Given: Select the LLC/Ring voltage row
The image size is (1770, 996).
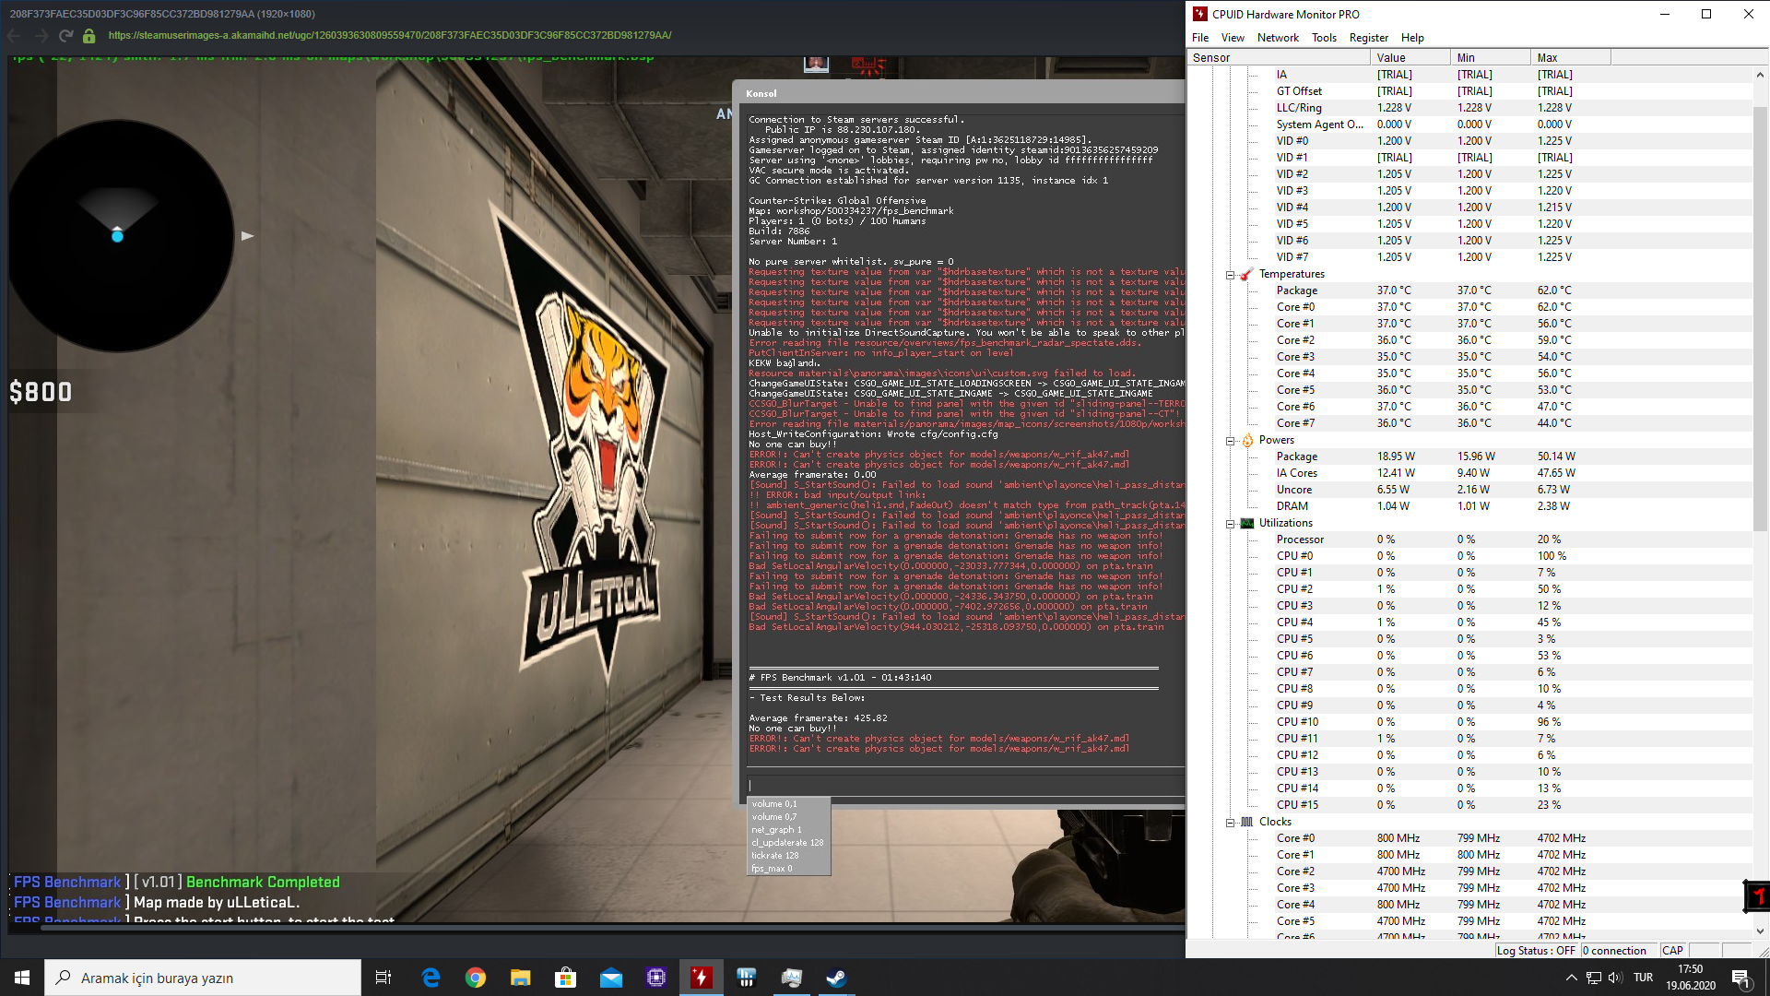Looking at the screenshot, I should point(1469,108).
